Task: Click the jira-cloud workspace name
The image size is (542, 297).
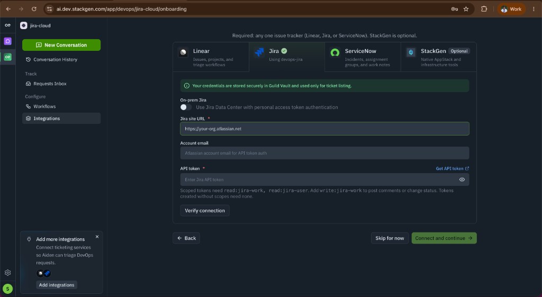Action: pyautogui.click(x=40, y=25)
